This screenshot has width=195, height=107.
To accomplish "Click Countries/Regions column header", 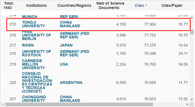I will pyautogui.click(x=74, y=5).
